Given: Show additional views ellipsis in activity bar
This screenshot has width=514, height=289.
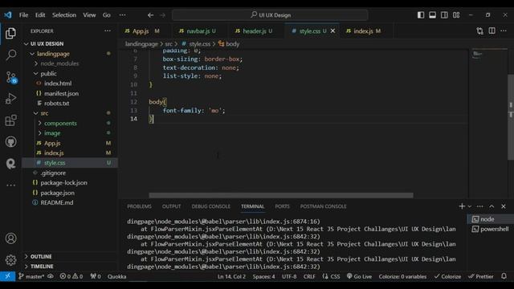Looking at the screenshot, I should click(10, 185).
